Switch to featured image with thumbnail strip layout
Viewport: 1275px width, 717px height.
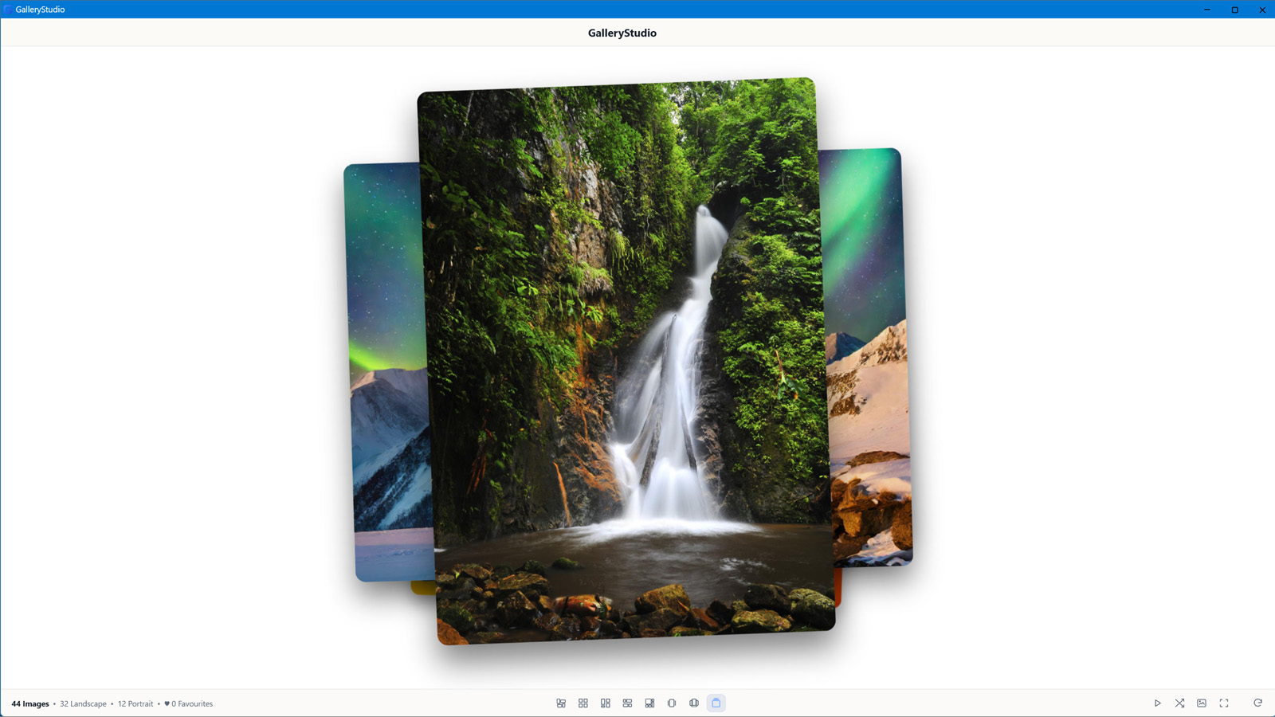click(x=650, y=703)
